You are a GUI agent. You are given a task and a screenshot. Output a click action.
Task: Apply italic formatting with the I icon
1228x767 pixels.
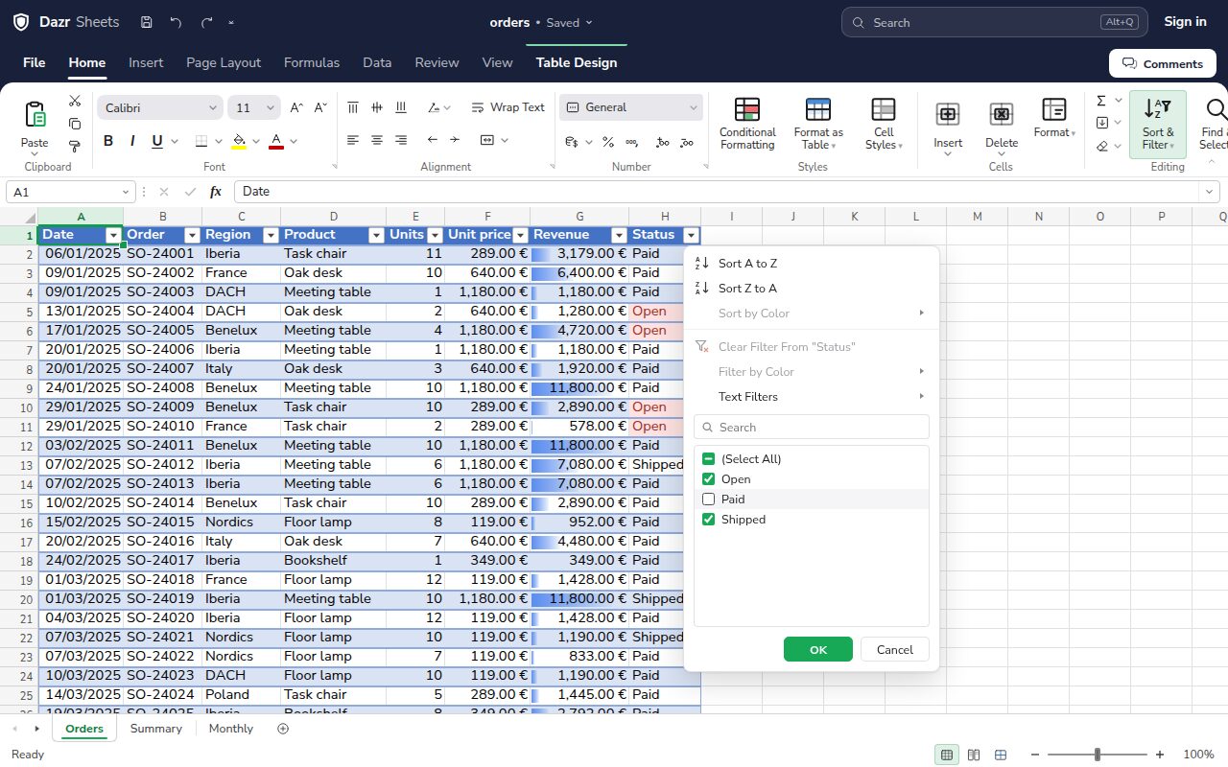[132, 141]
